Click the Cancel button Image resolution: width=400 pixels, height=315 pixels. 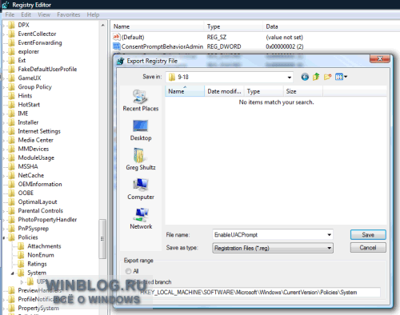[368, 248]
